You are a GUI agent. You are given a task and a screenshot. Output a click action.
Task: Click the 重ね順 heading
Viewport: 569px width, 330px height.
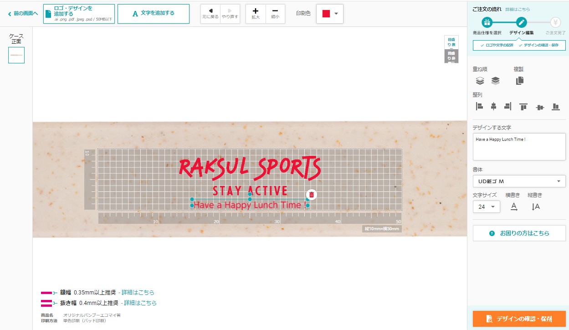(480, 69)
